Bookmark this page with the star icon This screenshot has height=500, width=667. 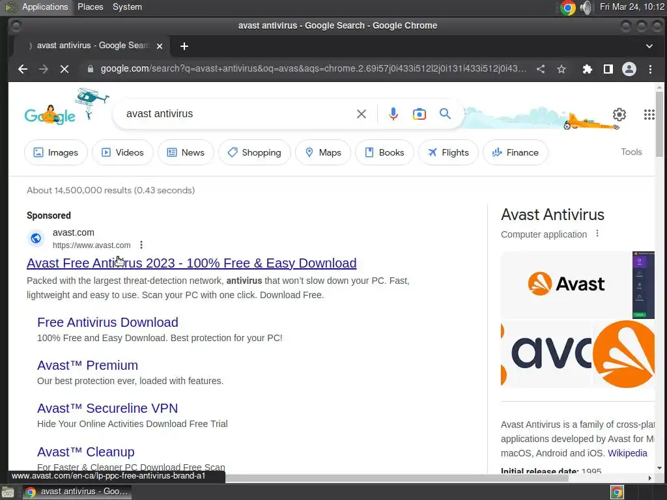pyautogui.click(x=561, y=69)
